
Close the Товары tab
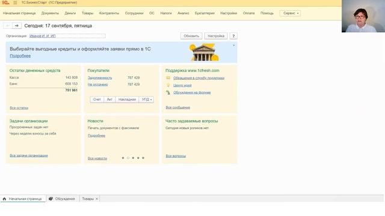(97, 199)
